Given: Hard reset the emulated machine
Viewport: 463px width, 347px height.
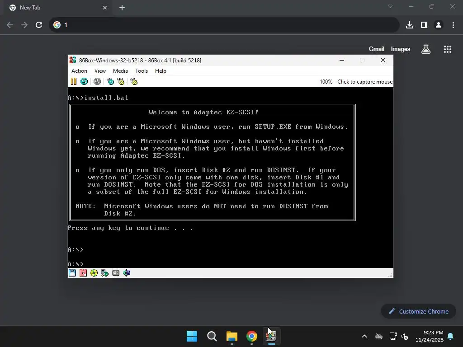Looking at the screenshot, I should (x=84, y=81).
